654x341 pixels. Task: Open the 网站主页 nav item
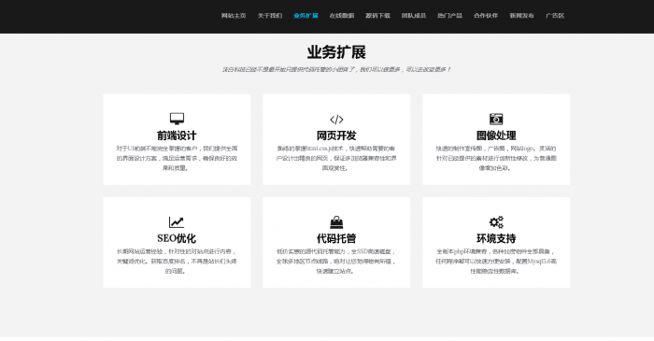[x=234, y=16]
